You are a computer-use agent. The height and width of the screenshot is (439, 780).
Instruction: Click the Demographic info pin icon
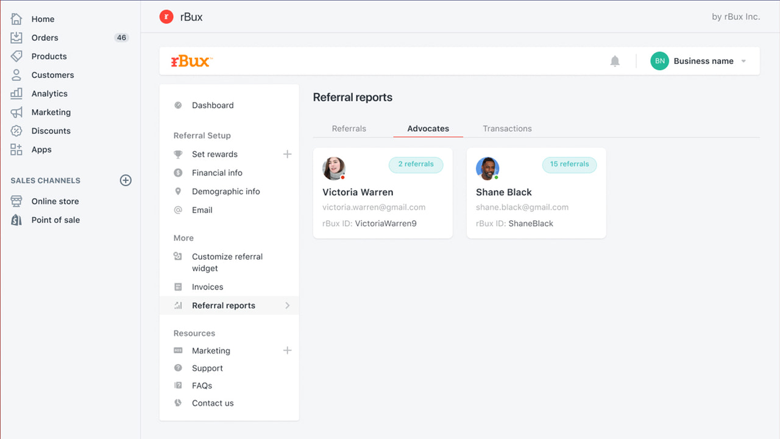[178, 191]
